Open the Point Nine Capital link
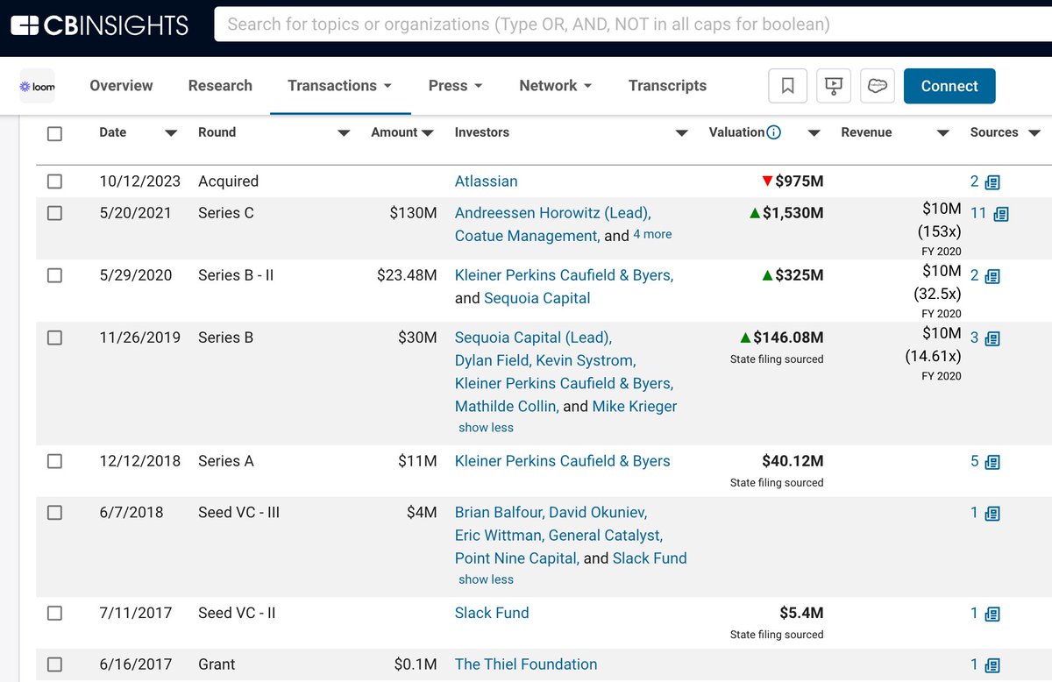The width and height of the screenshot is (1052, 682). coord(516,558)
